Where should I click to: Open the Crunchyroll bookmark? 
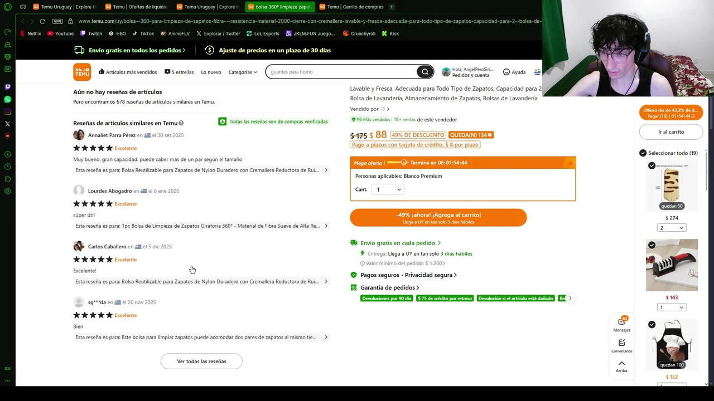(x=359, y=33)
